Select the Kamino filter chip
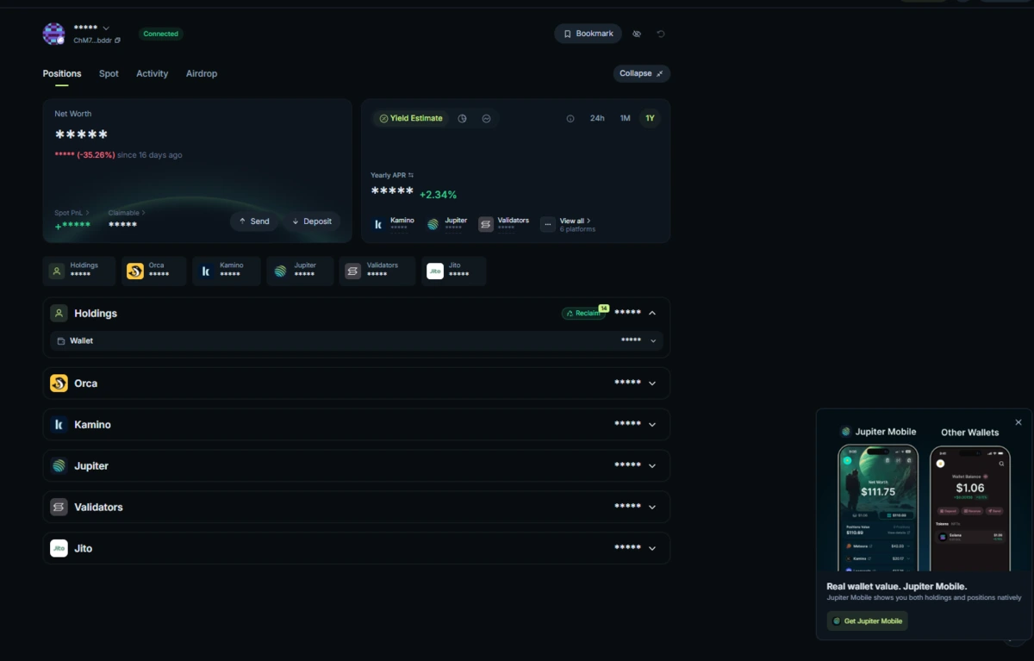The image size is (1034, 661). click(226, 271)
